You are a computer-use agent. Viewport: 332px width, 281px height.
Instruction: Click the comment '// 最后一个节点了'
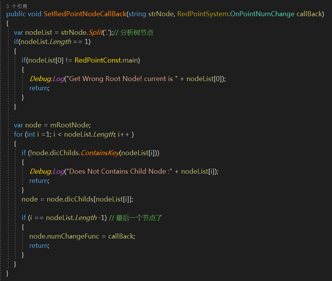pos(135,218)
